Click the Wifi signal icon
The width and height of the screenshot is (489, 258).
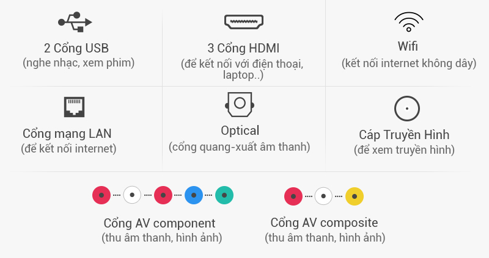pos(408,22)
